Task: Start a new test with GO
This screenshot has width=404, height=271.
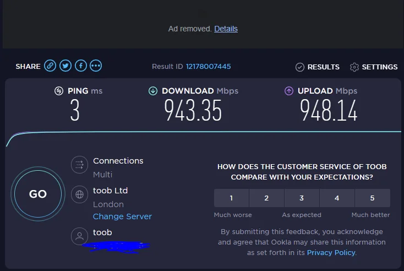Action: tap(38, 194)
